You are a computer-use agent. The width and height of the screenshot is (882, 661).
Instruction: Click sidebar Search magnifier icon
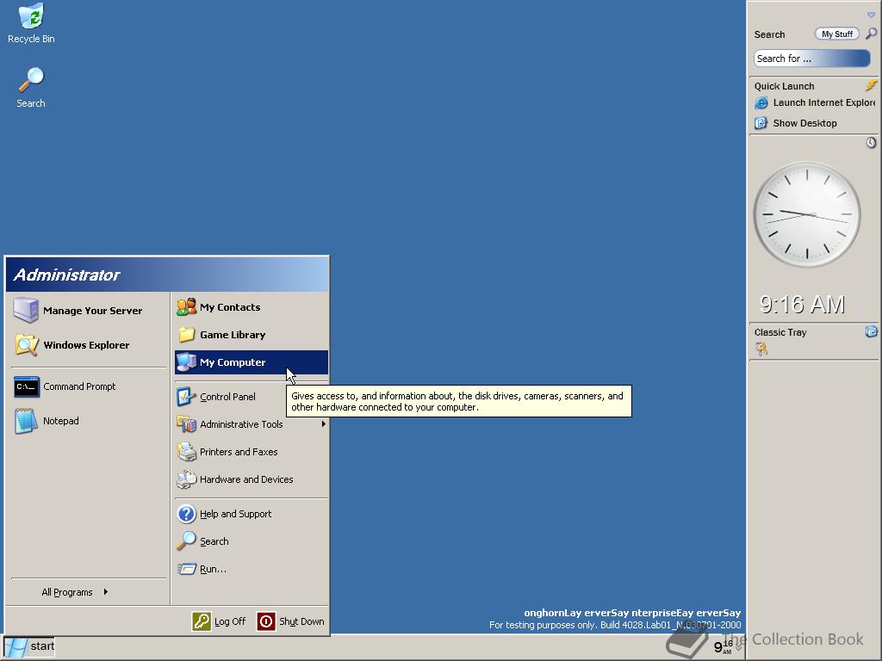pos(871,34)
